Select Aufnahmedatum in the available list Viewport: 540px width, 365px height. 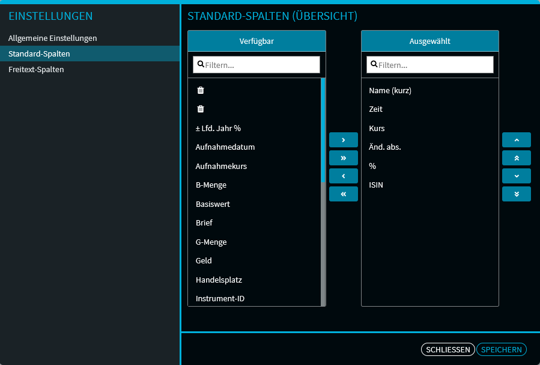(225, 147)
